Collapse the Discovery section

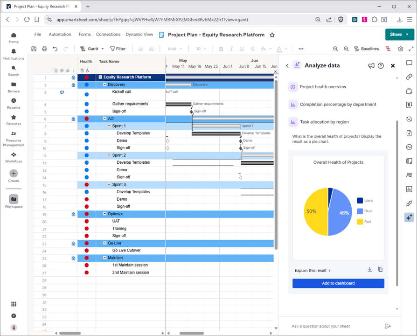pyautogui.click(x=104, y=85)
